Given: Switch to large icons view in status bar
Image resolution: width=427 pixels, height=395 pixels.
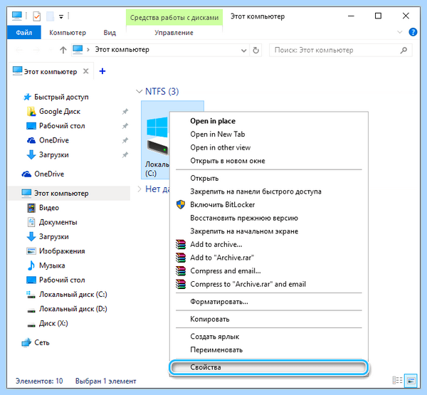Looking at the screenshot, I should [x=411, y=380].
